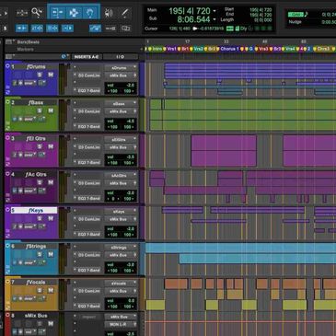Open the ruler view selector icon beside Bars|Beats
Screen dimensions: 336x336
[9, 41]
